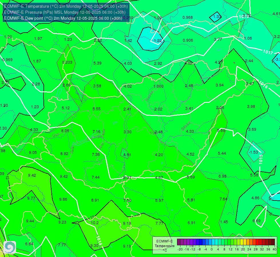Viewport: 280px width, 257px height.
Task: Click the 8.91 dew point value
Action: [x=95, y=200]
